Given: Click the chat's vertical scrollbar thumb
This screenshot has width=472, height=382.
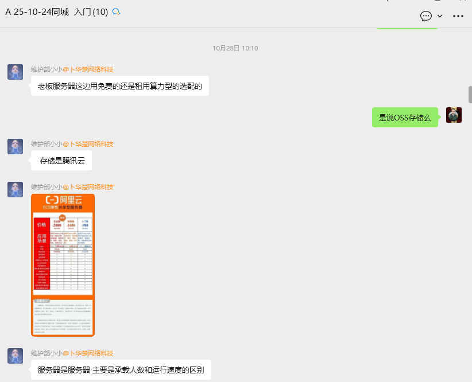Looking at the screenshot, I should [470, 95].
